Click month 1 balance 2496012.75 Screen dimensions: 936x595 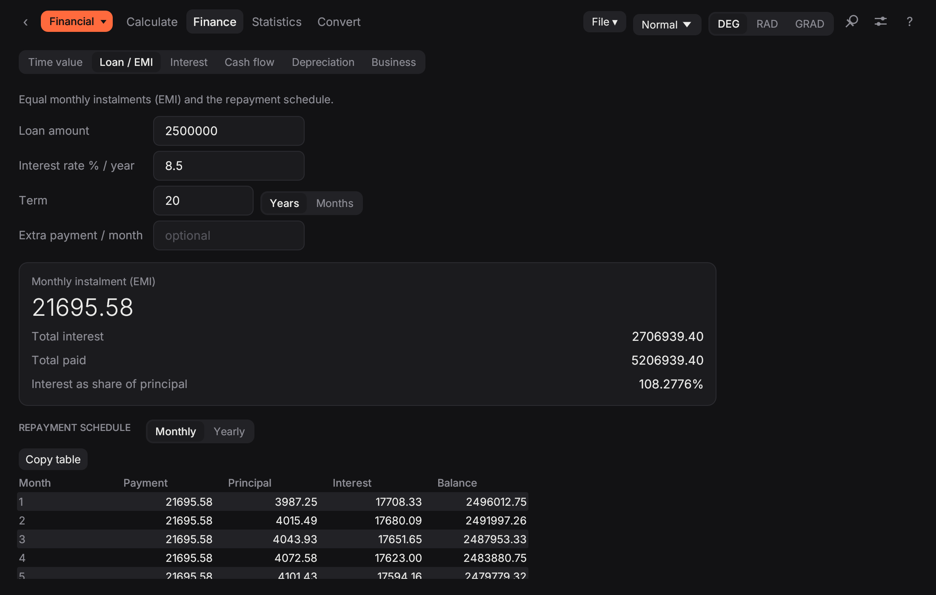click(x=496, y=502)
